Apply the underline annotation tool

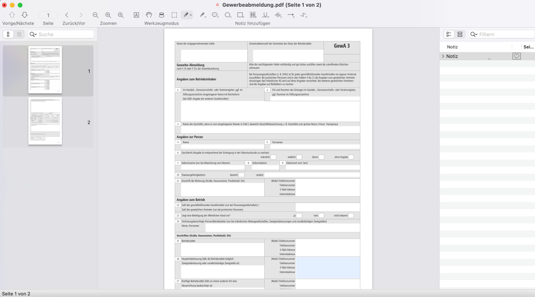tap(265, 15)
